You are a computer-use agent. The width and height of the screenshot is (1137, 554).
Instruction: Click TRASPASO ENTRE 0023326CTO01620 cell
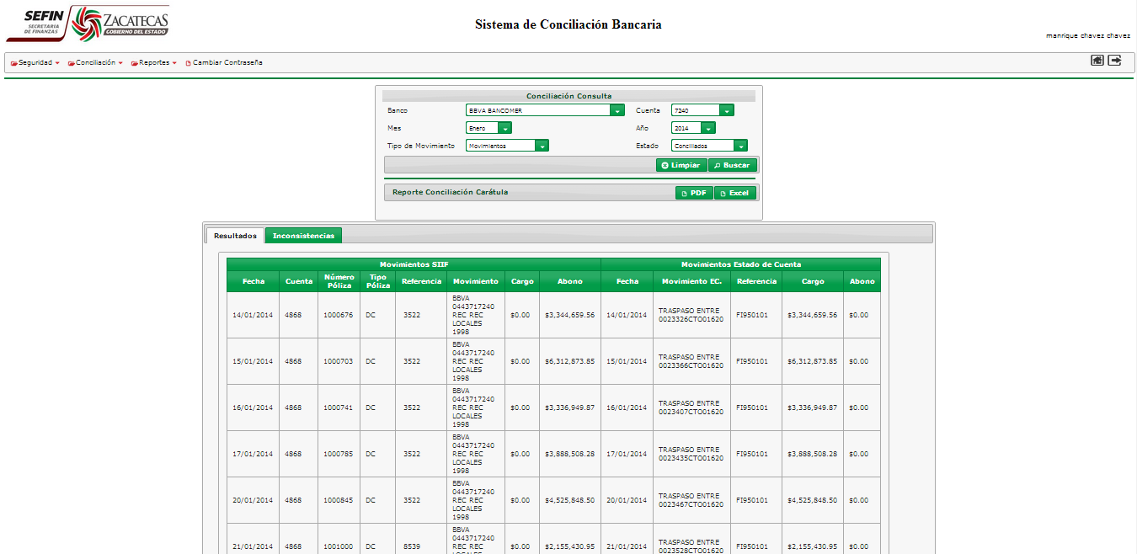pos(691,315)
